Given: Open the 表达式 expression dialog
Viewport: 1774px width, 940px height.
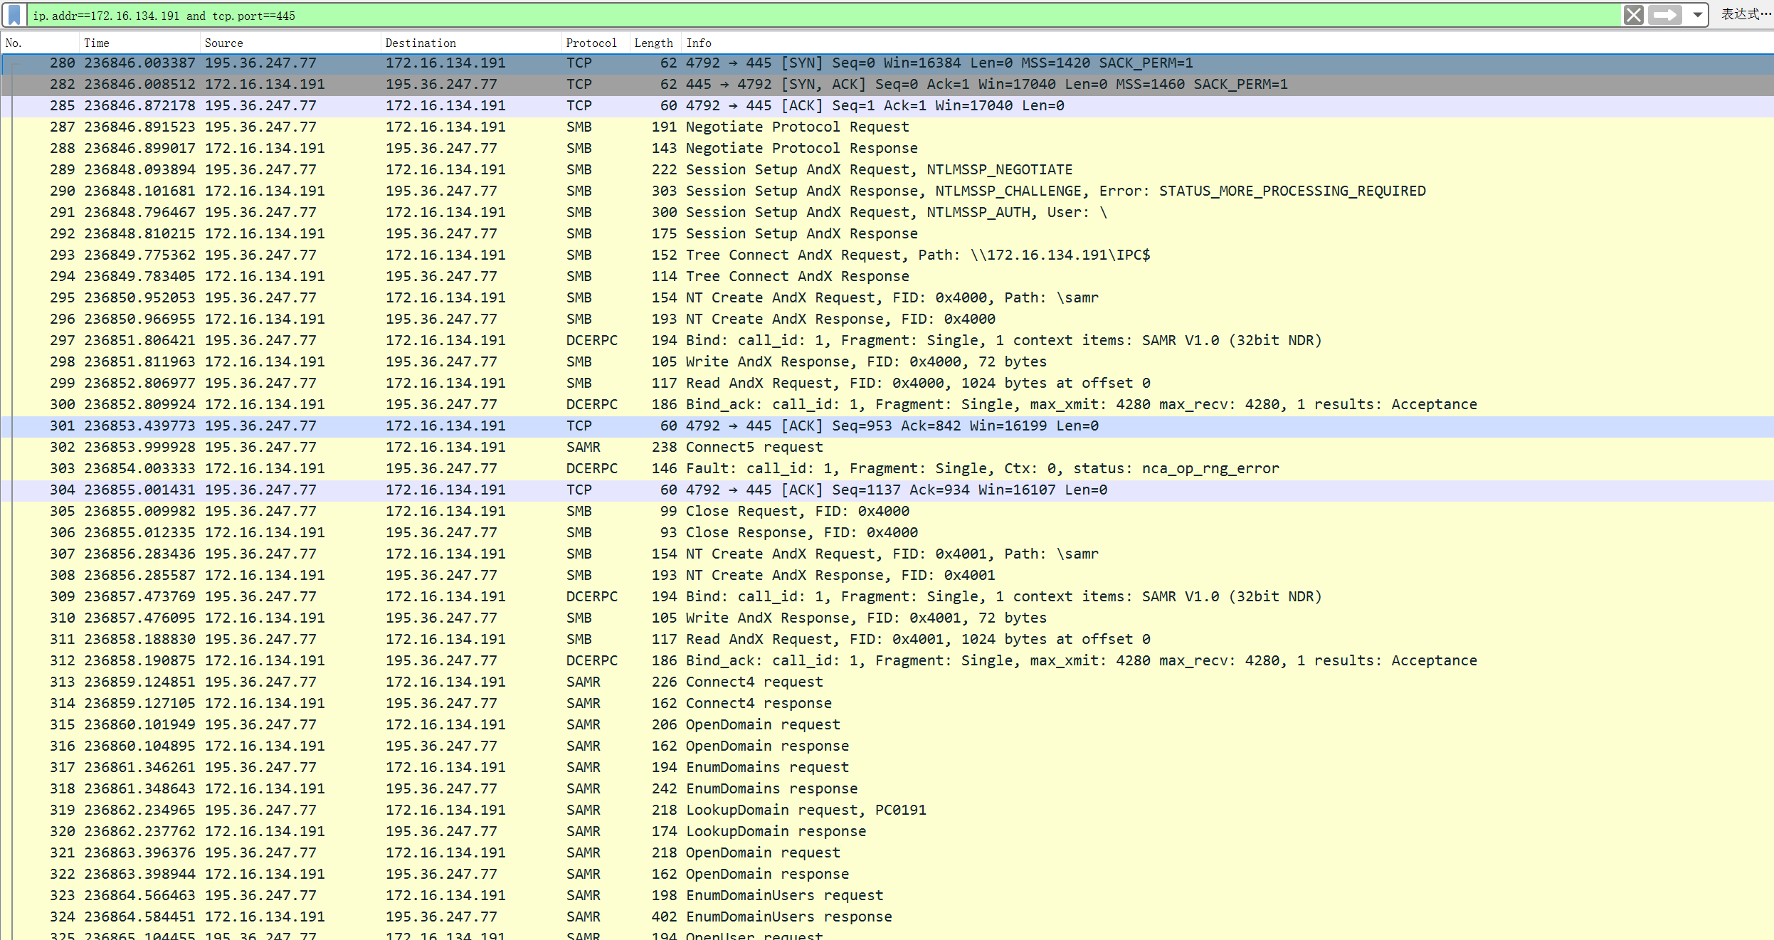Looking at the screenshot, I should point(1744,15).
